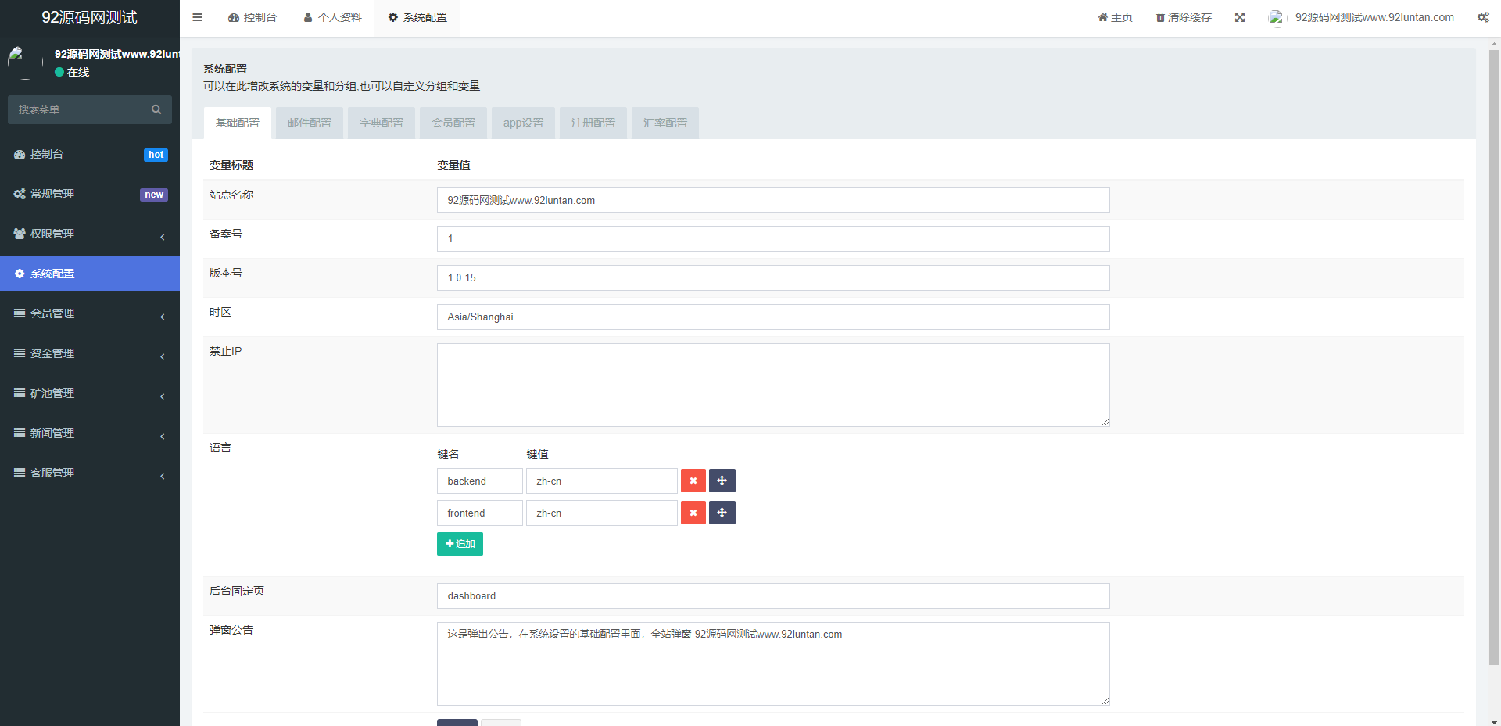This screenshot has width=1501, height=726.
Task: Click the search magnifier in menu search
Action: pyautogui.click(x=156, y=109)
